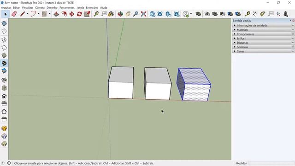Open the Extension Manager
Image resolution: width=295 pixels, height=166 pixels.
tap(177, 14)
